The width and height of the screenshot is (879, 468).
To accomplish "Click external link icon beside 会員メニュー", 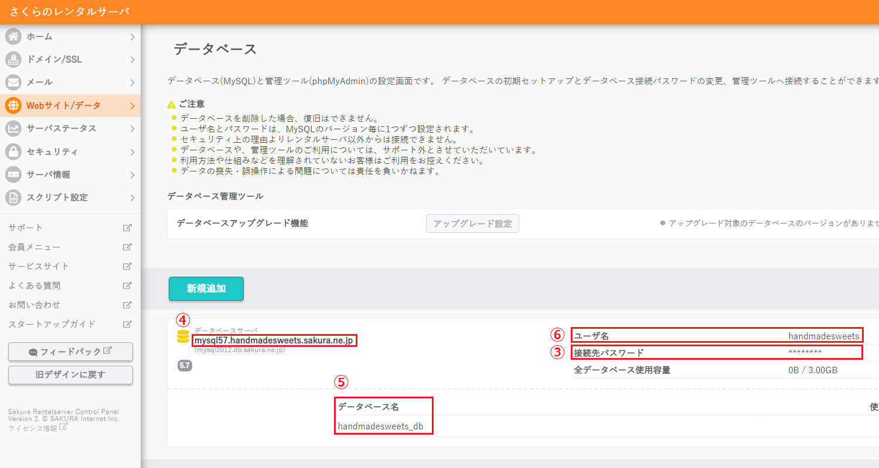I will [x=127, y=247].
